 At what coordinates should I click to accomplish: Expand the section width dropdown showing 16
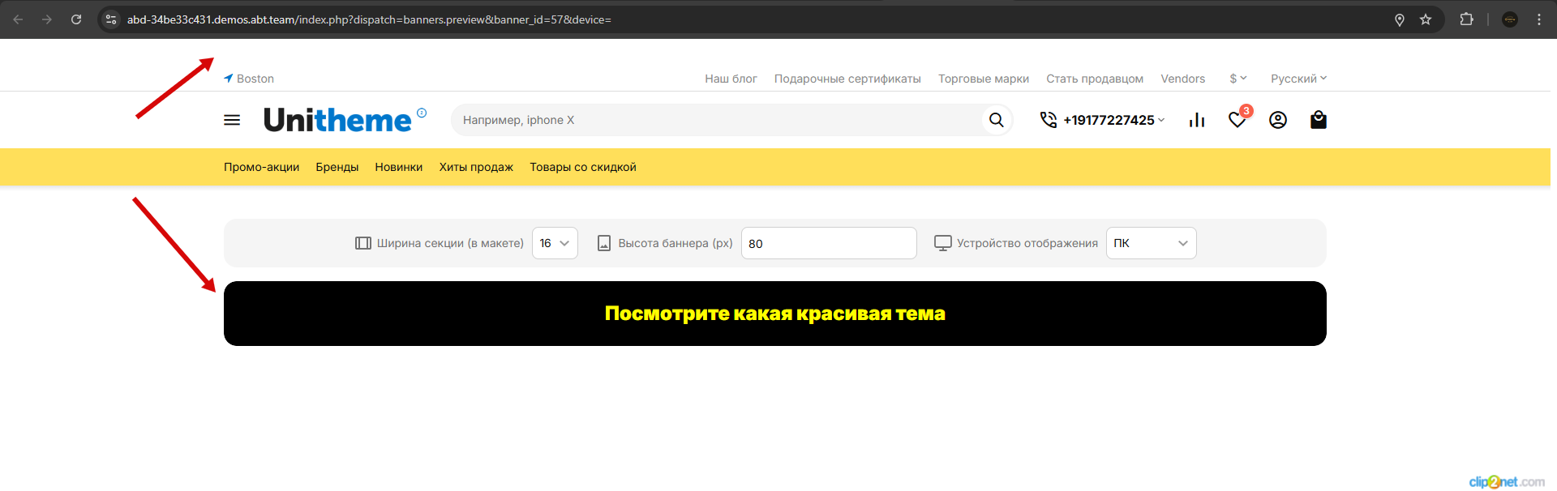[x=555, y=243]
